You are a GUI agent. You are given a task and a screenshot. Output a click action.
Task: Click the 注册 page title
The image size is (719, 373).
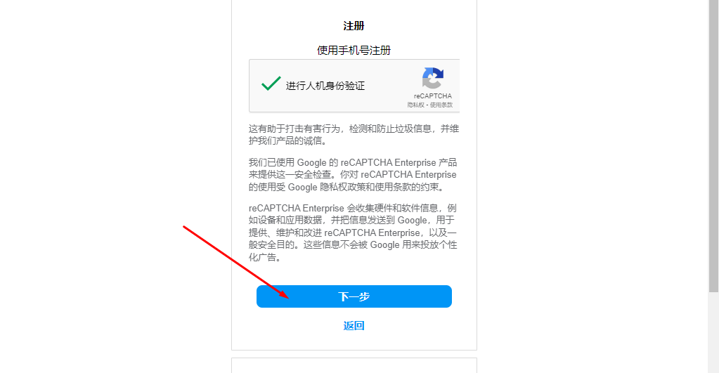354,26
